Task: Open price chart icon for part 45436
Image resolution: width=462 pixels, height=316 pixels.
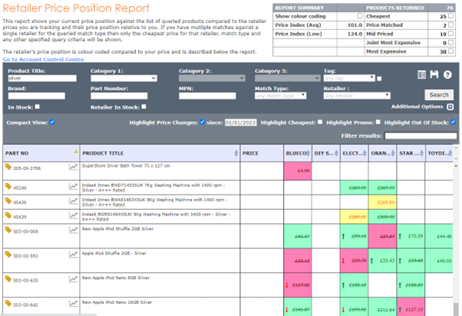Action: (73, 201)
